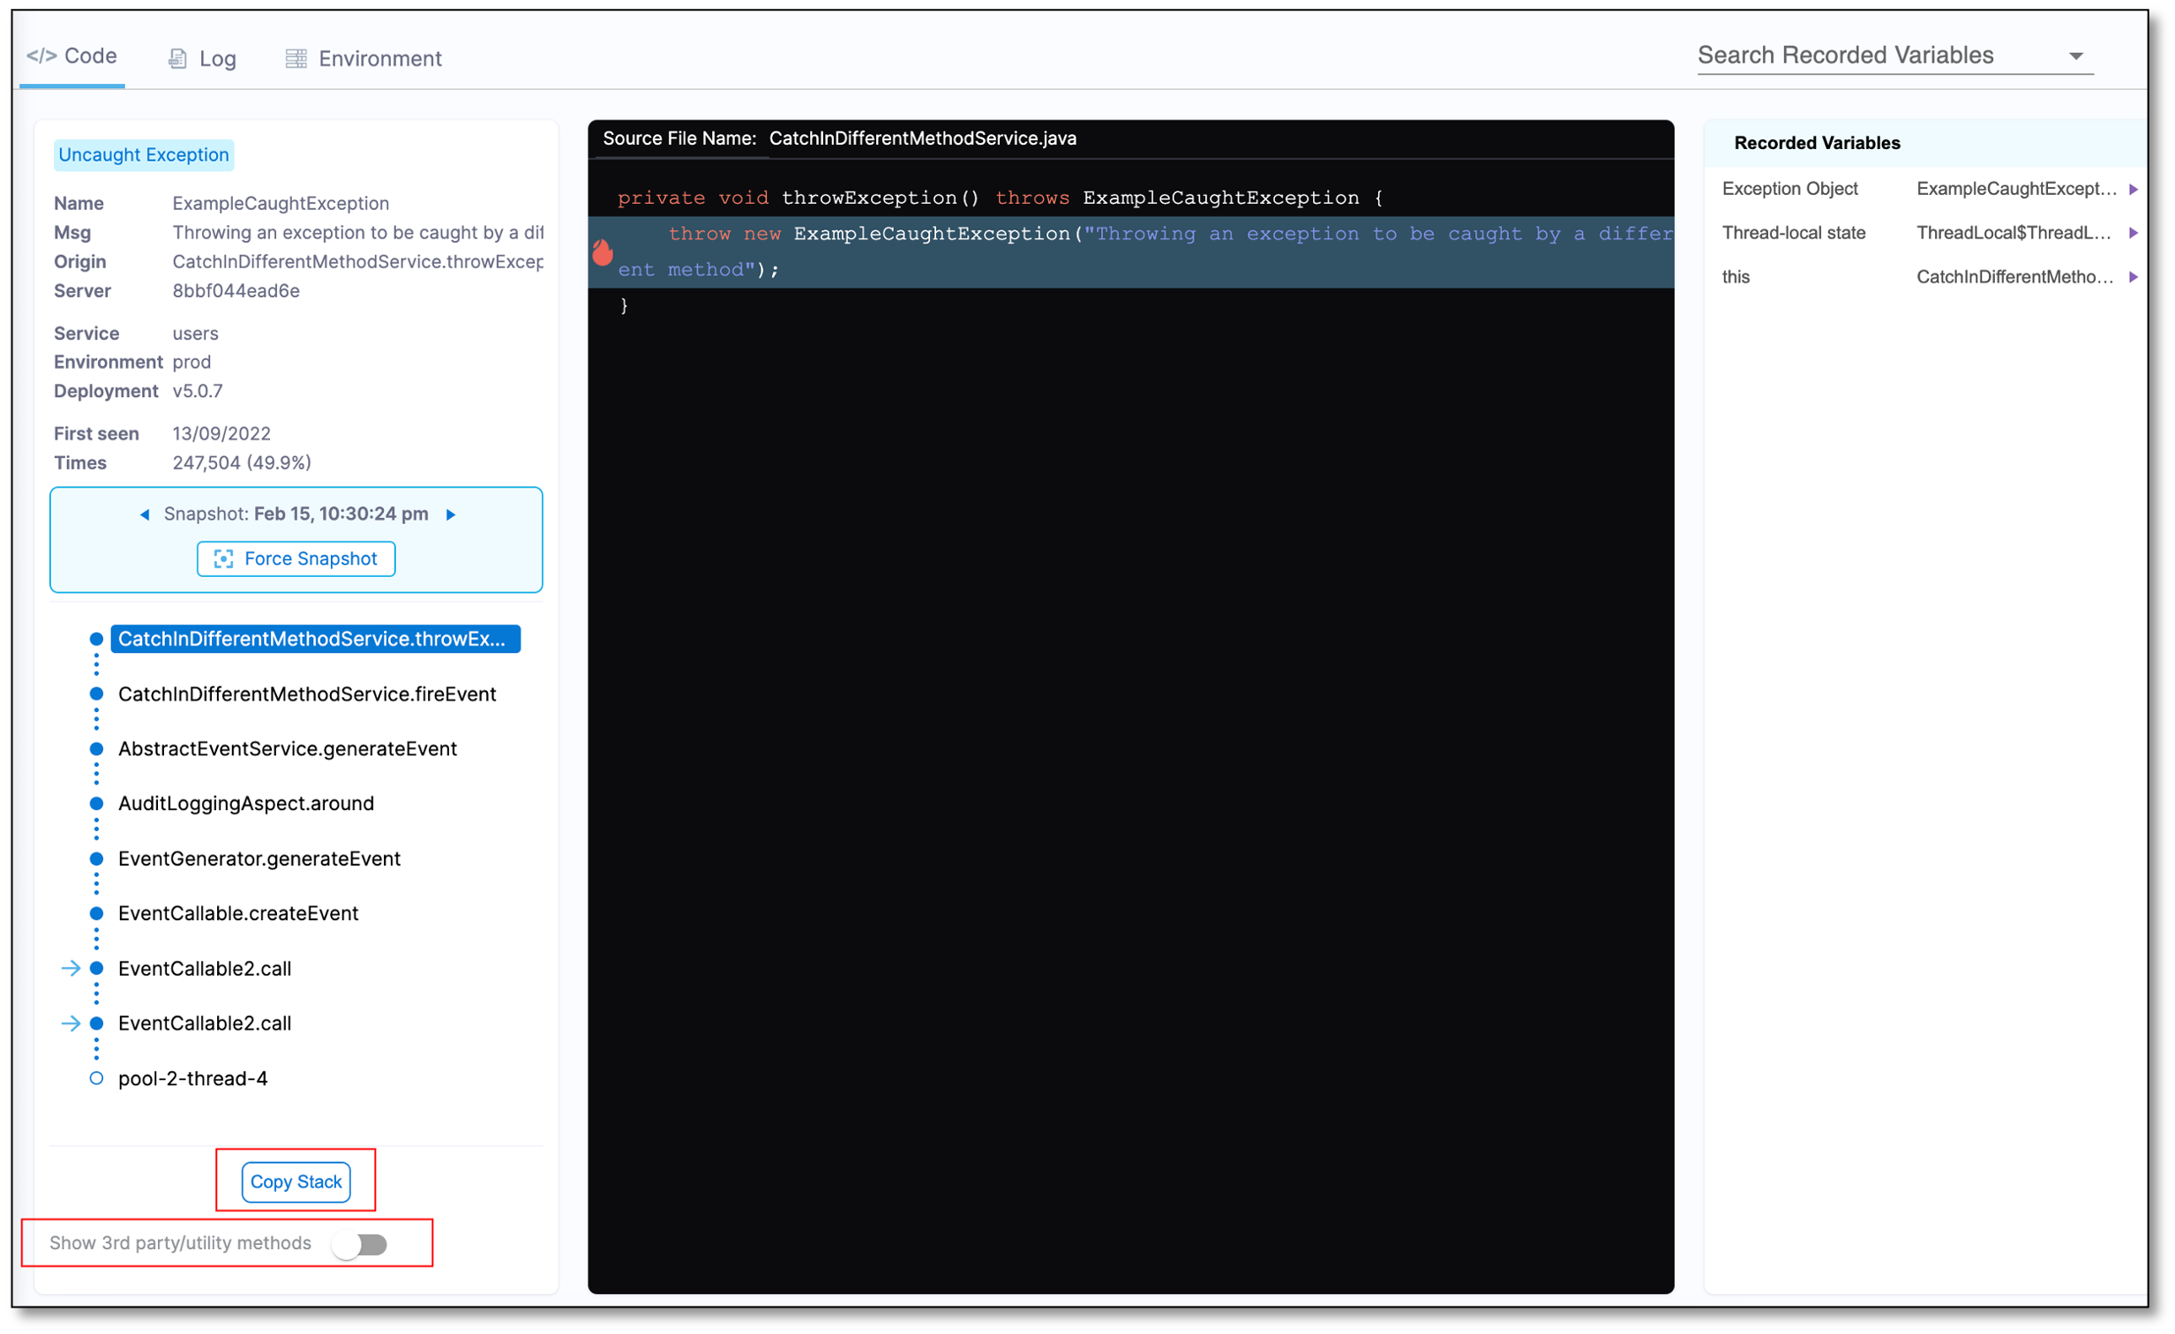Click the Force Snapshot button
The height and width of the screenshot is (1334, 2175).
(296, 558)
